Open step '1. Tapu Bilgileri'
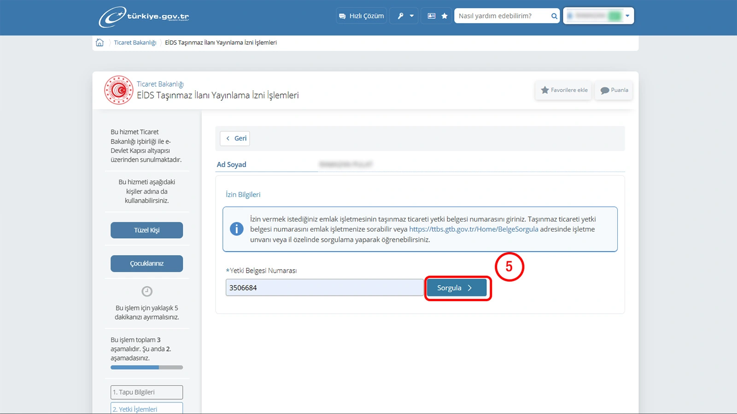The height and width of the screenshot is (414, 737). click(146, 392)
